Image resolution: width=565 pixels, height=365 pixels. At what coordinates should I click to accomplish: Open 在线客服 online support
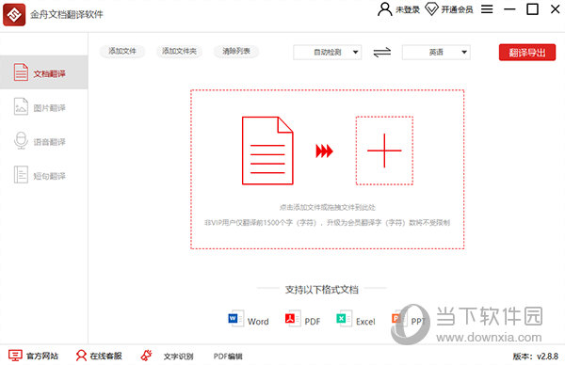pyautogui.click(x=105, y=356)
